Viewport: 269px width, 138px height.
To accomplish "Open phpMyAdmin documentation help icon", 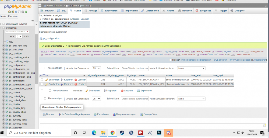I will click(16, 12).
